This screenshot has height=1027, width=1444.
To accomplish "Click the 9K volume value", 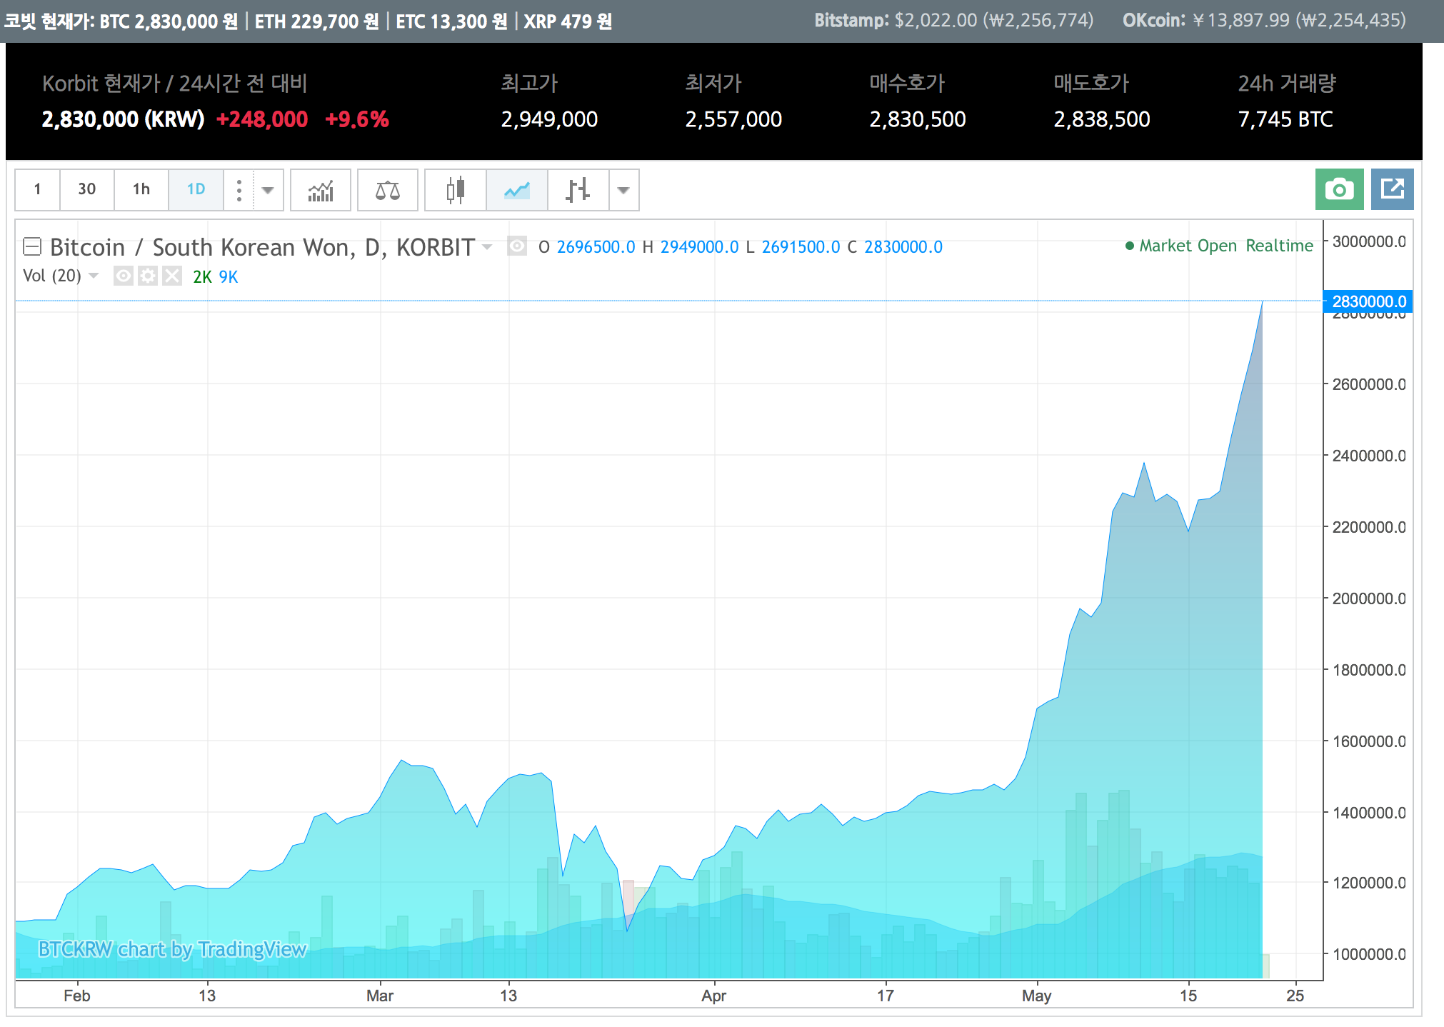I will click(229, 277).
